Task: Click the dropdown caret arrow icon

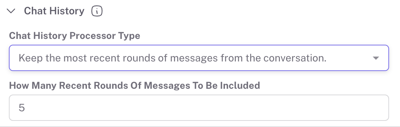Action: coord(376,58)
